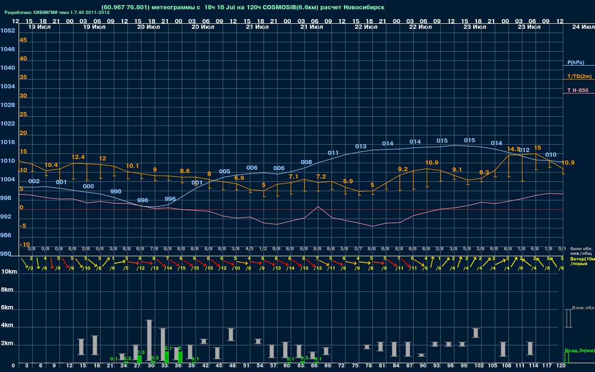Click the '24 Июл' date label
Image resolution: width=595 pixels, height=372 pixels.
583,27
